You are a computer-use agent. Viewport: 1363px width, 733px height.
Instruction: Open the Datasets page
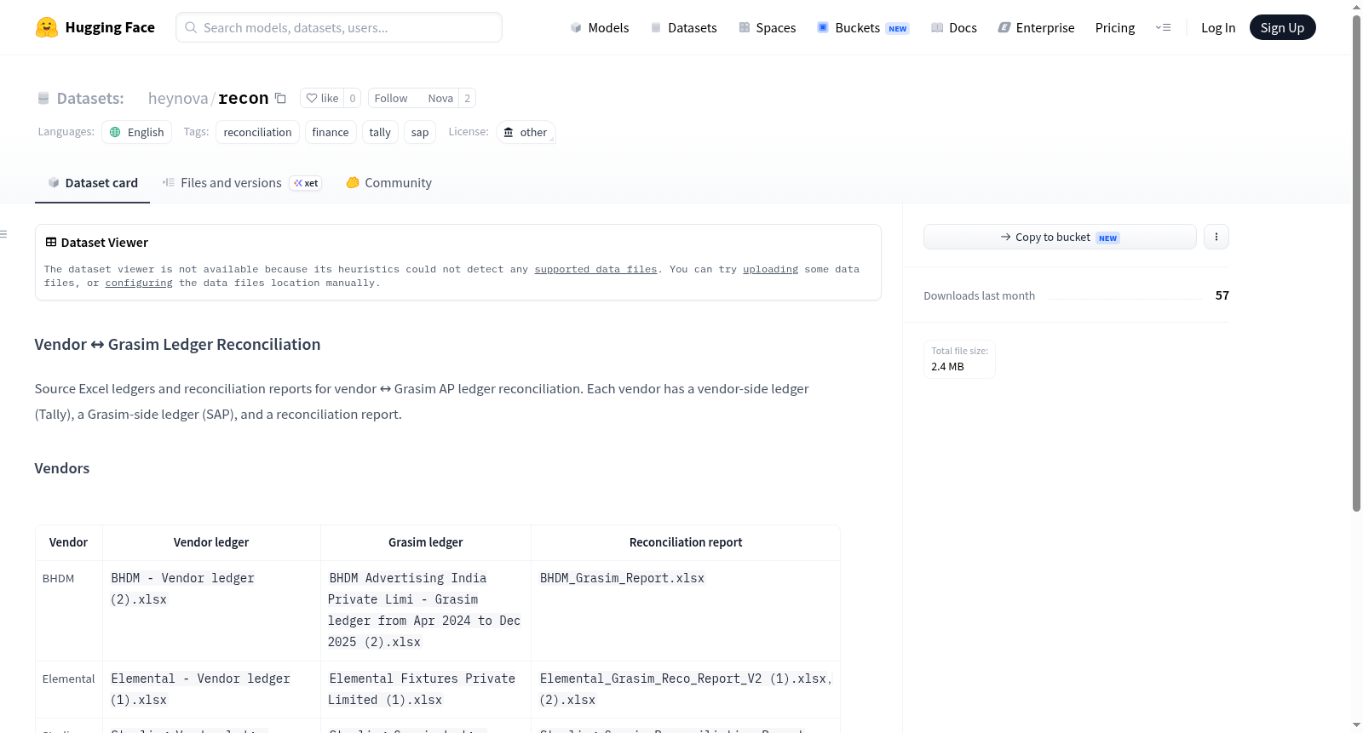(x=684, y=27)
